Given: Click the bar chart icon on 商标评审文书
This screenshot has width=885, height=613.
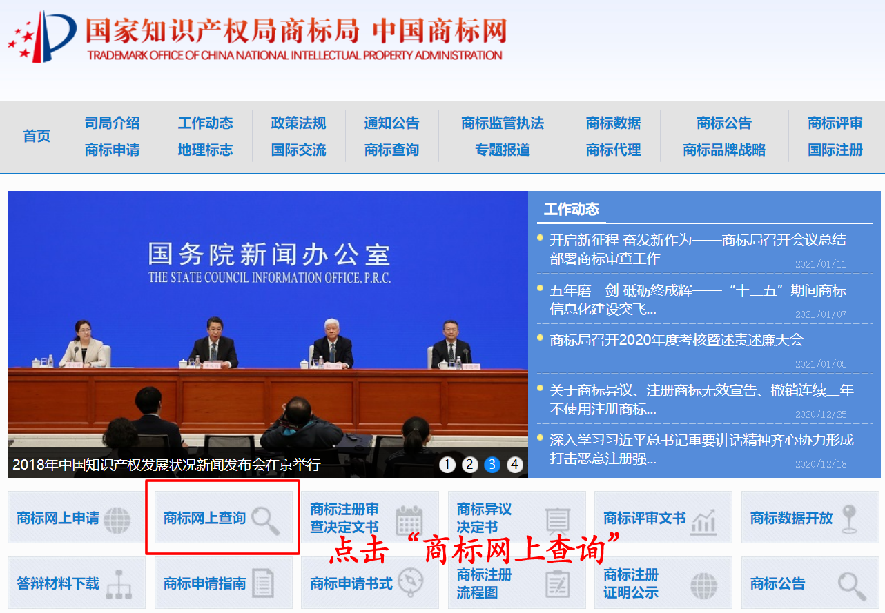Looking at the screenshot, I should pyautogui.click(x=703, y=521).
